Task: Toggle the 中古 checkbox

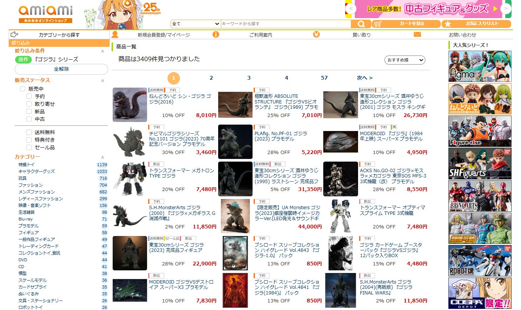Action: pos(29,119)
